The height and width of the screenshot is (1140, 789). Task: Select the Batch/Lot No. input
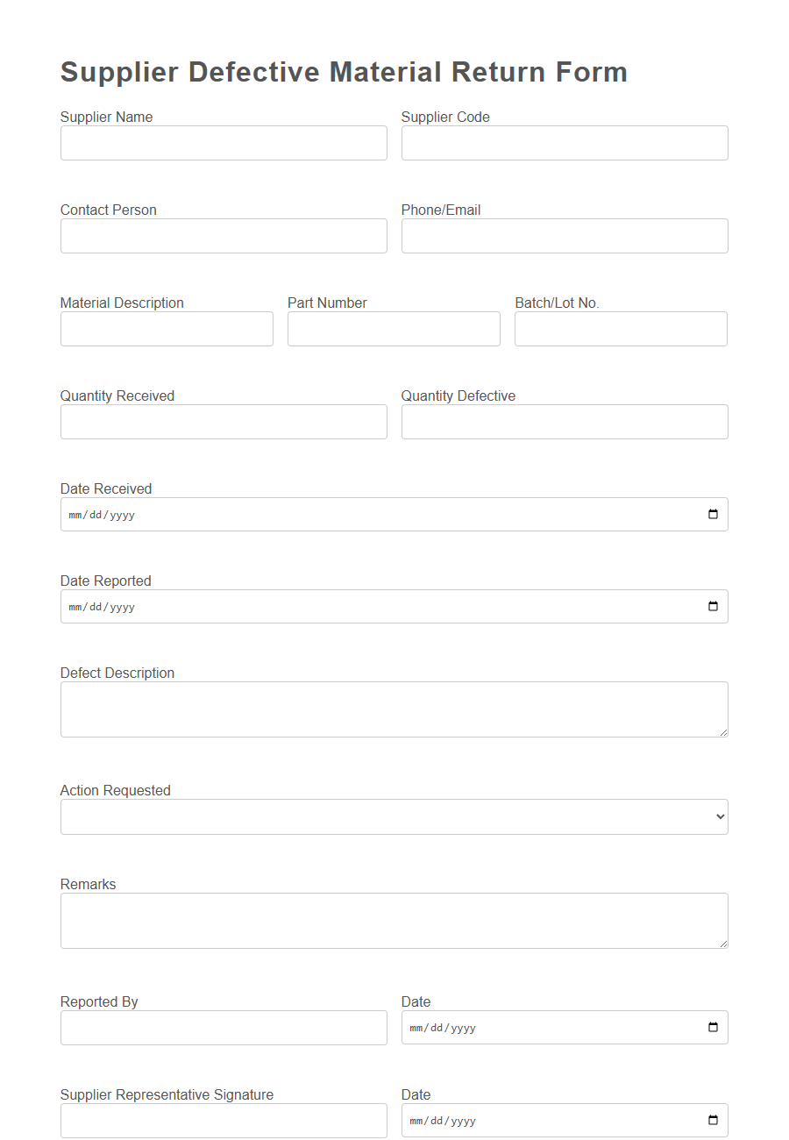click(x=621, y=329)
